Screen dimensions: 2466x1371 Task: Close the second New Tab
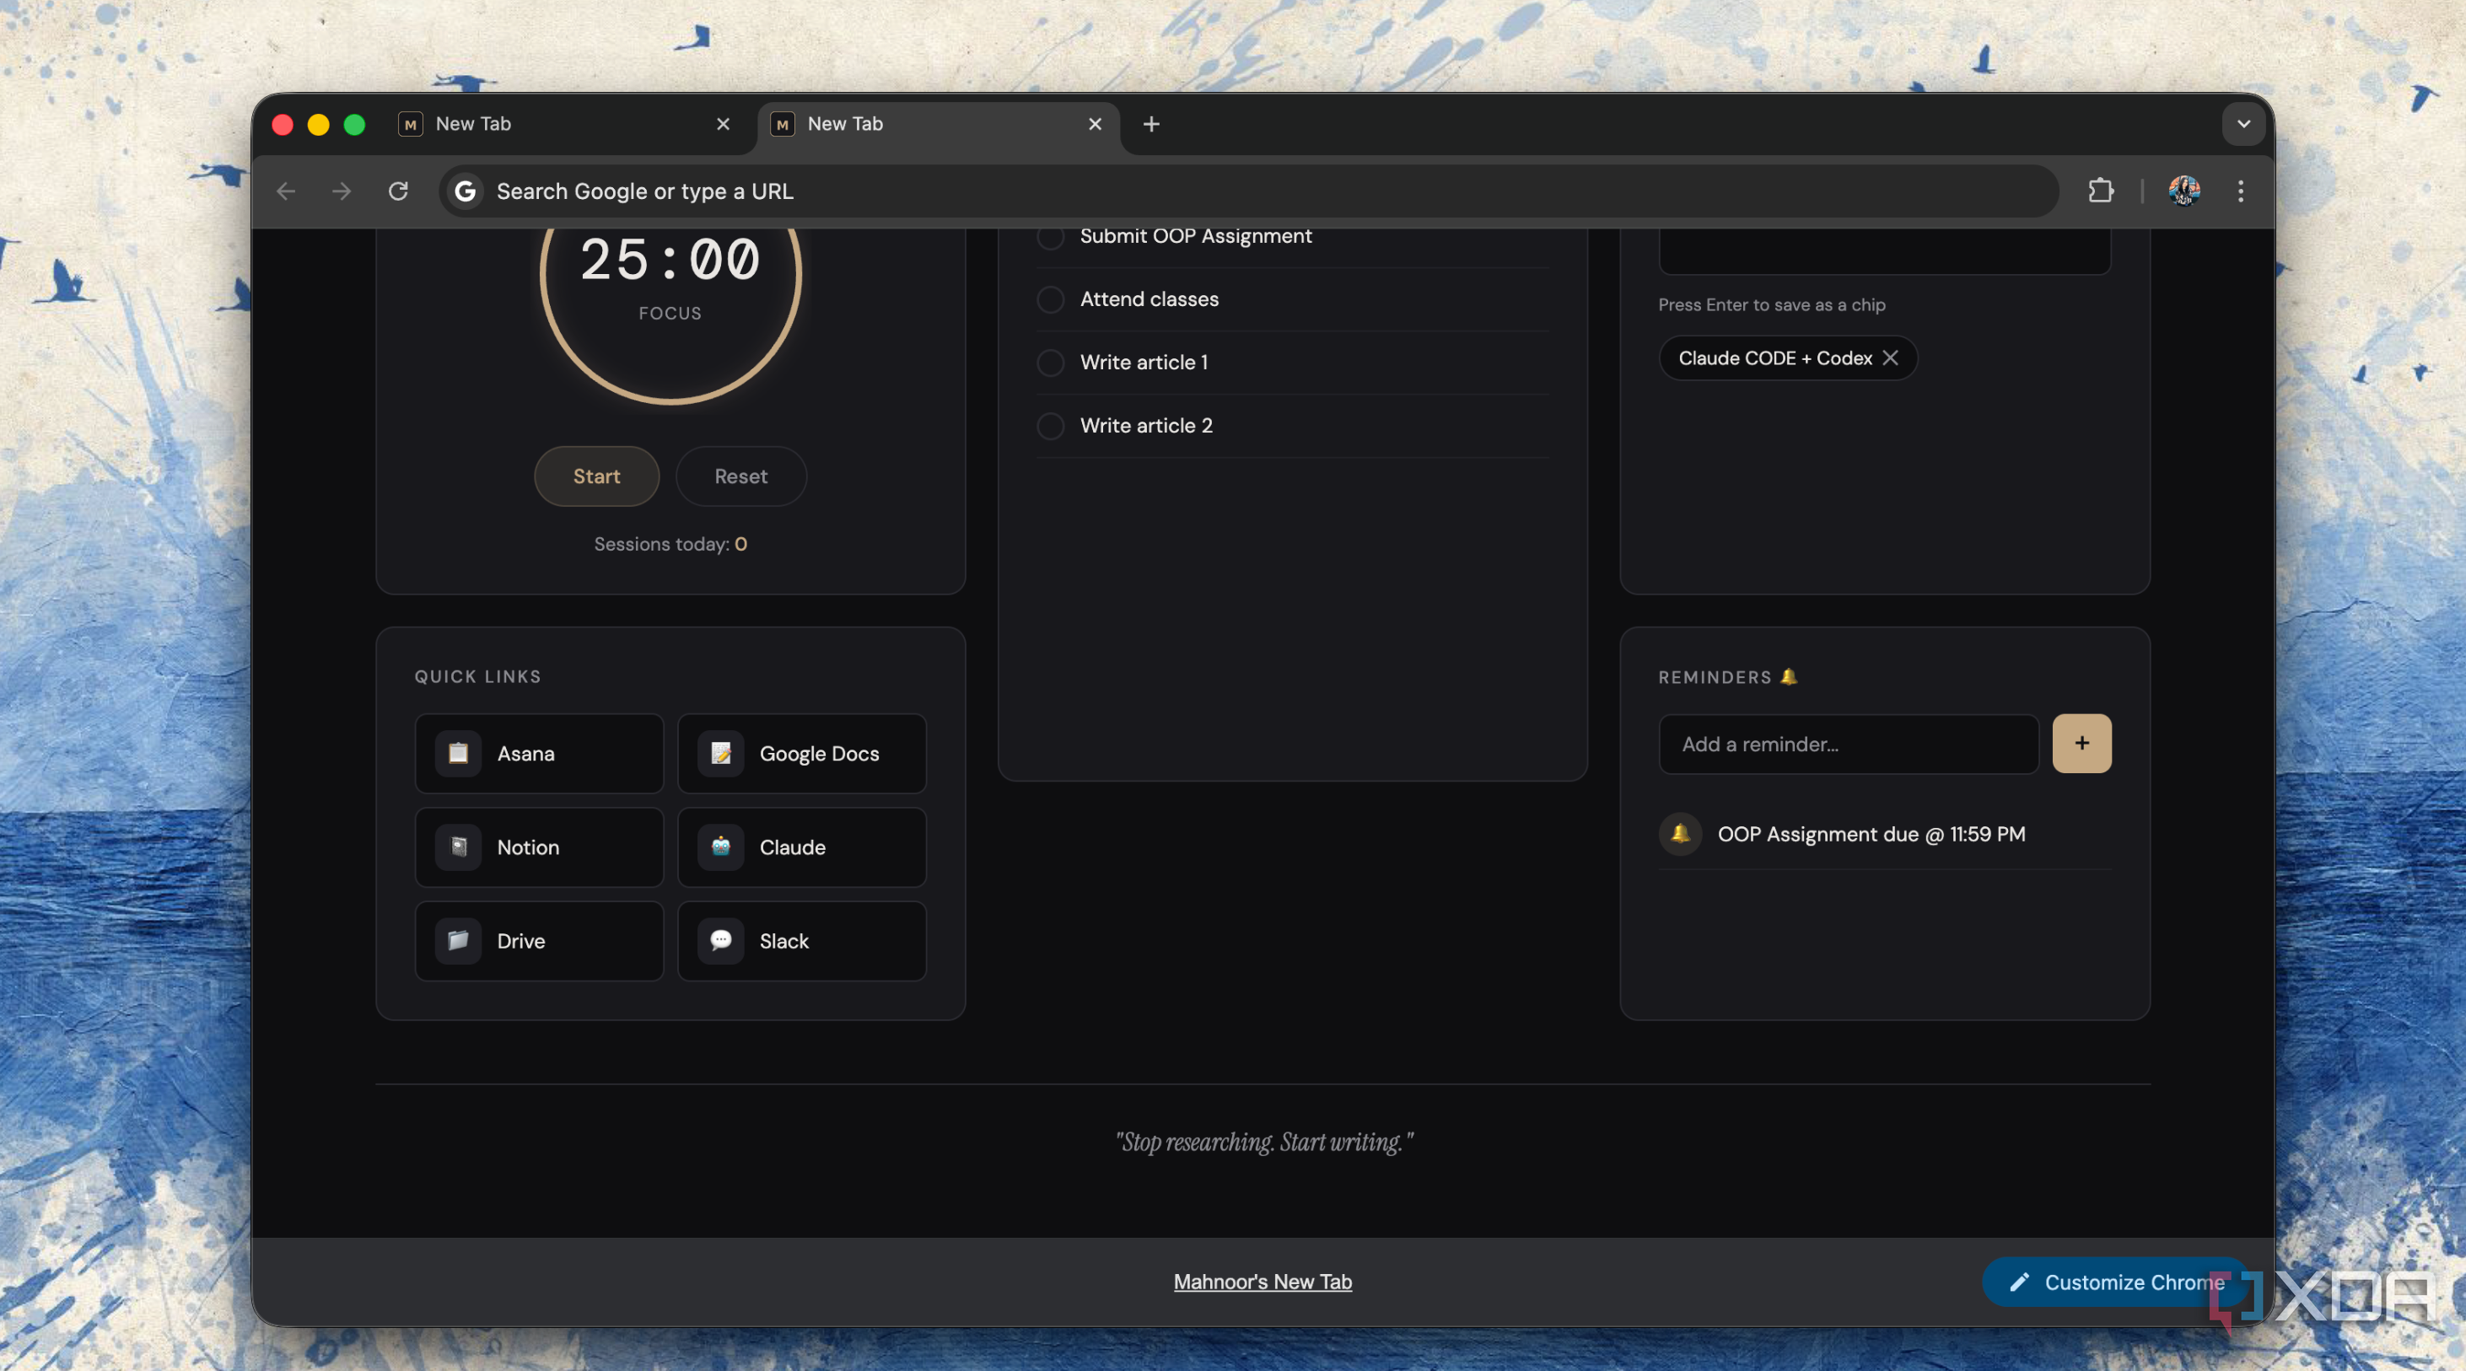1096,123
